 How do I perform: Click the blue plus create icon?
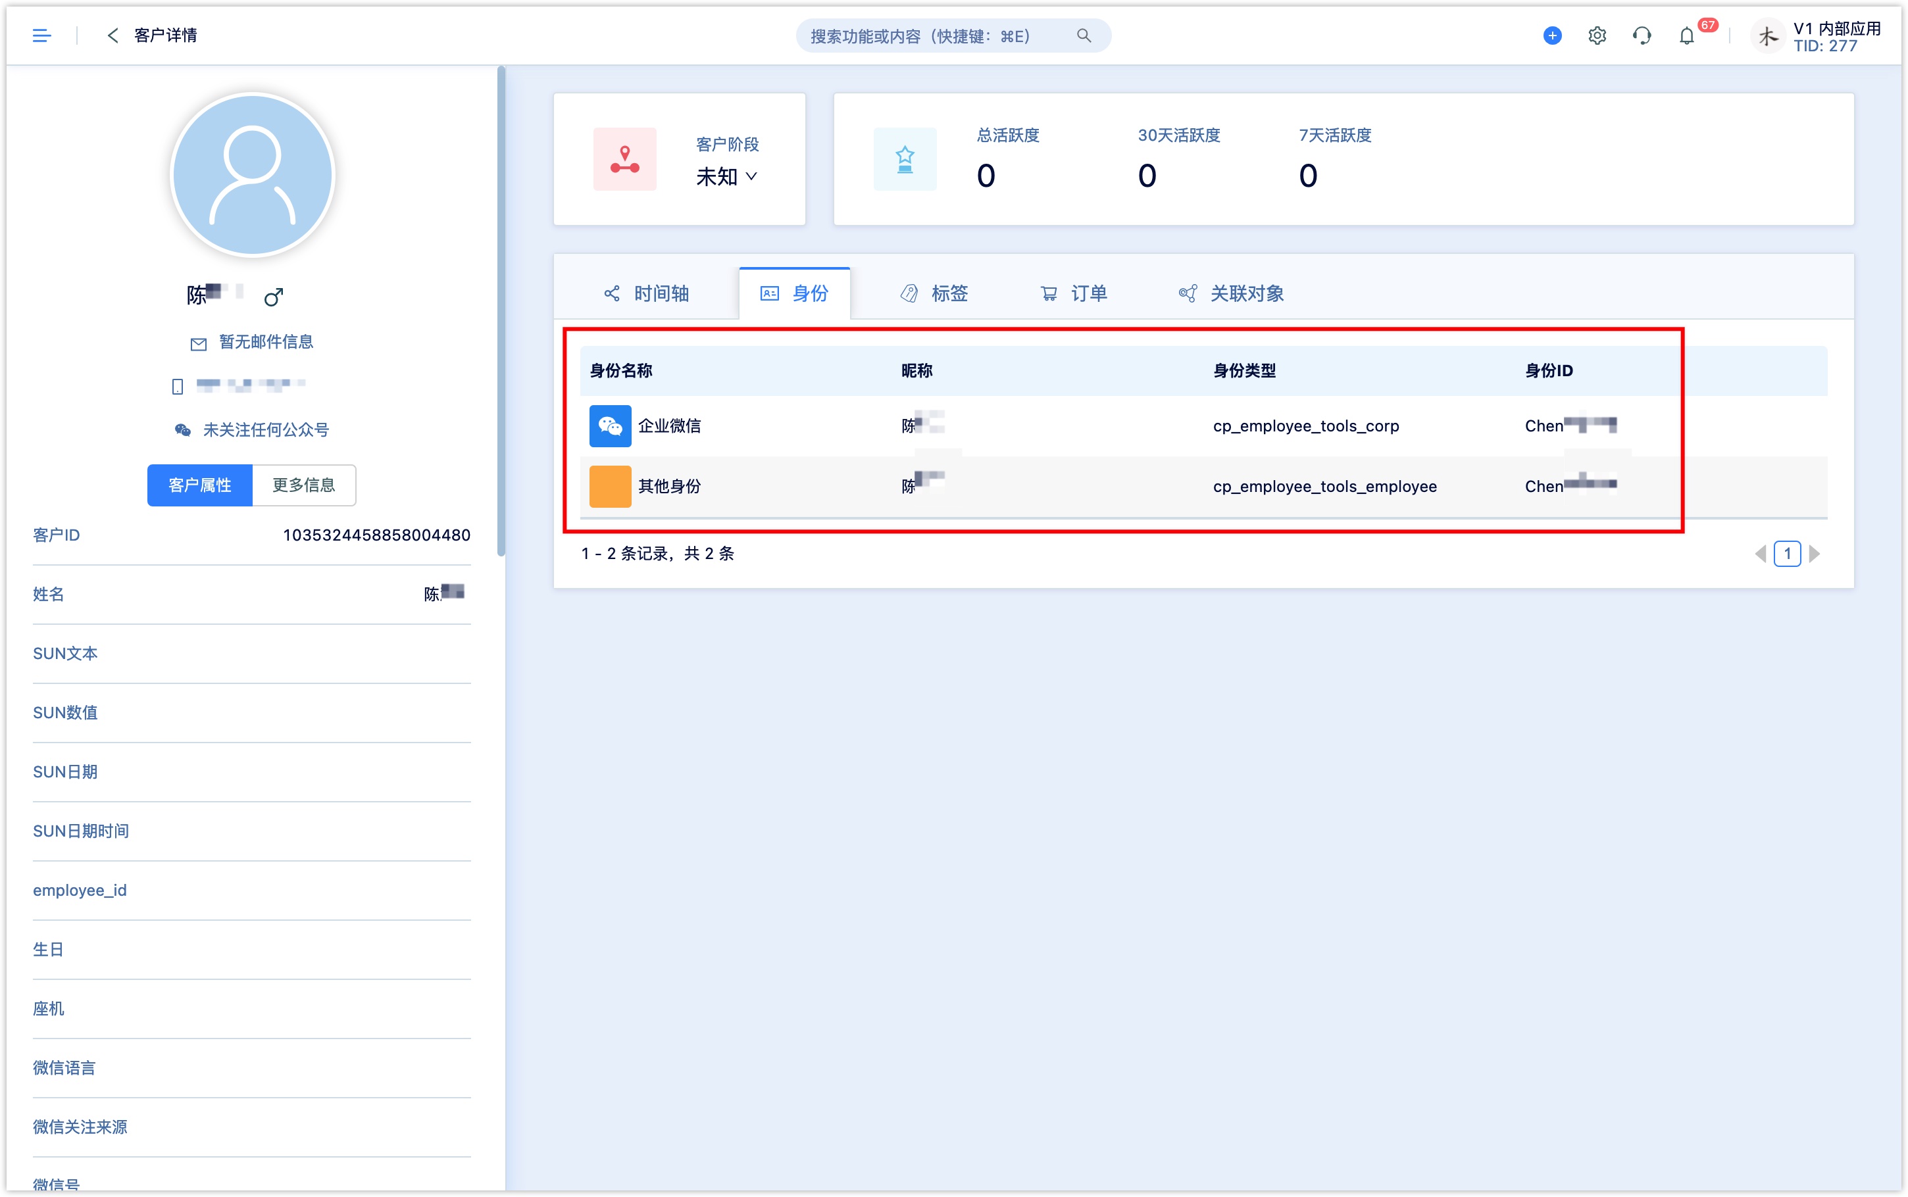click(1553, 36)
